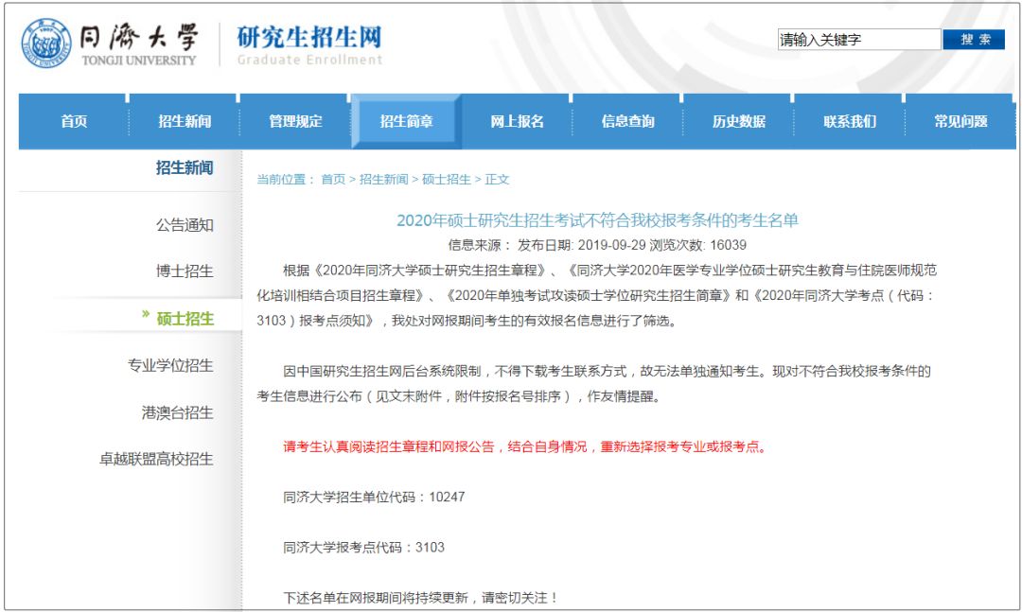
Task: Click the 硕士招生 breadcrumb link
Action: (x=447, y=179)
